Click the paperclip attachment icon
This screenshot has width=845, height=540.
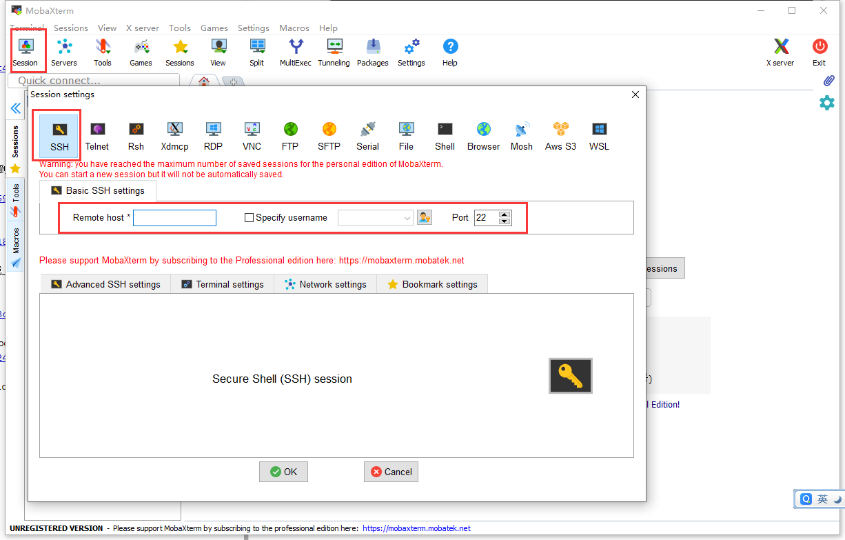click(829, 81)
